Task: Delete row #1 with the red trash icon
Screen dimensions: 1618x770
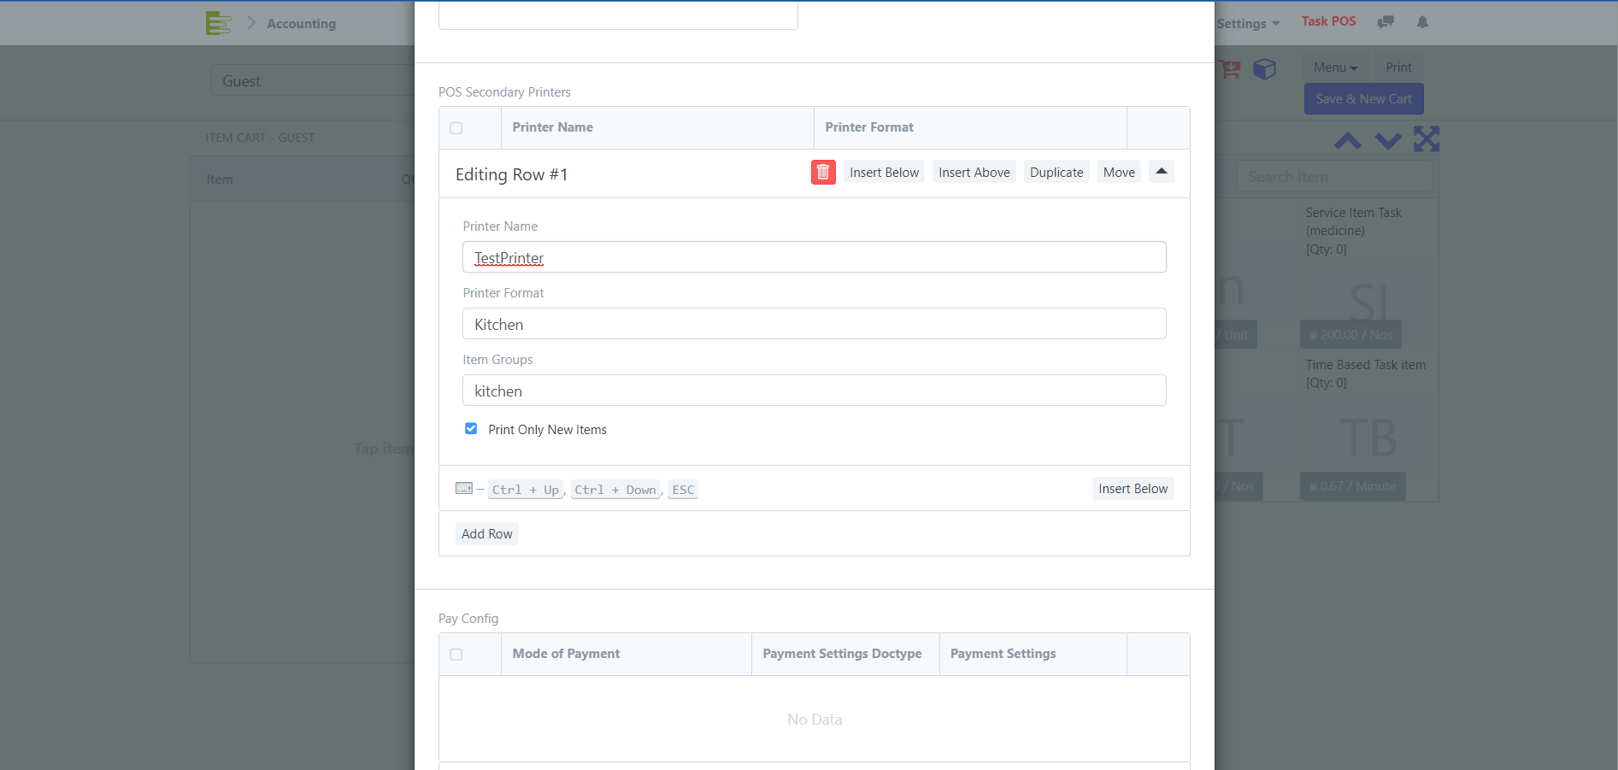Action: (823, 172)
